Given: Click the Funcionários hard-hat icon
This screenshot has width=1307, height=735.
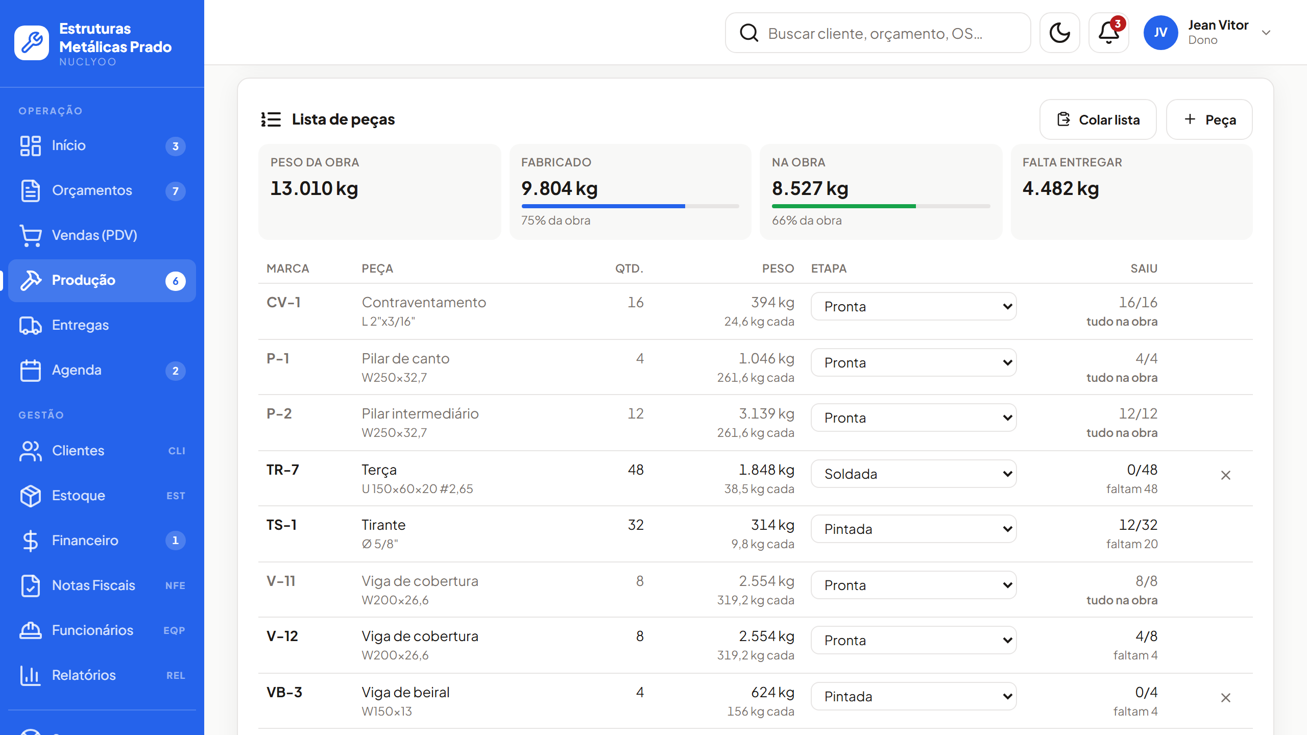Looking at the screenshot, I should (x=31, y=631).
